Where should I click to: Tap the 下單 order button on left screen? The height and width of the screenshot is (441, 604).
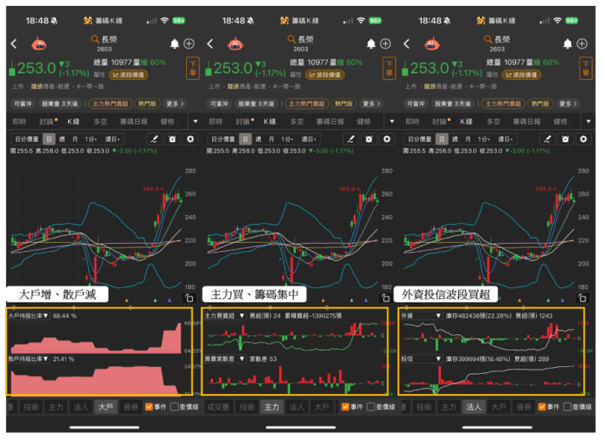193,68
